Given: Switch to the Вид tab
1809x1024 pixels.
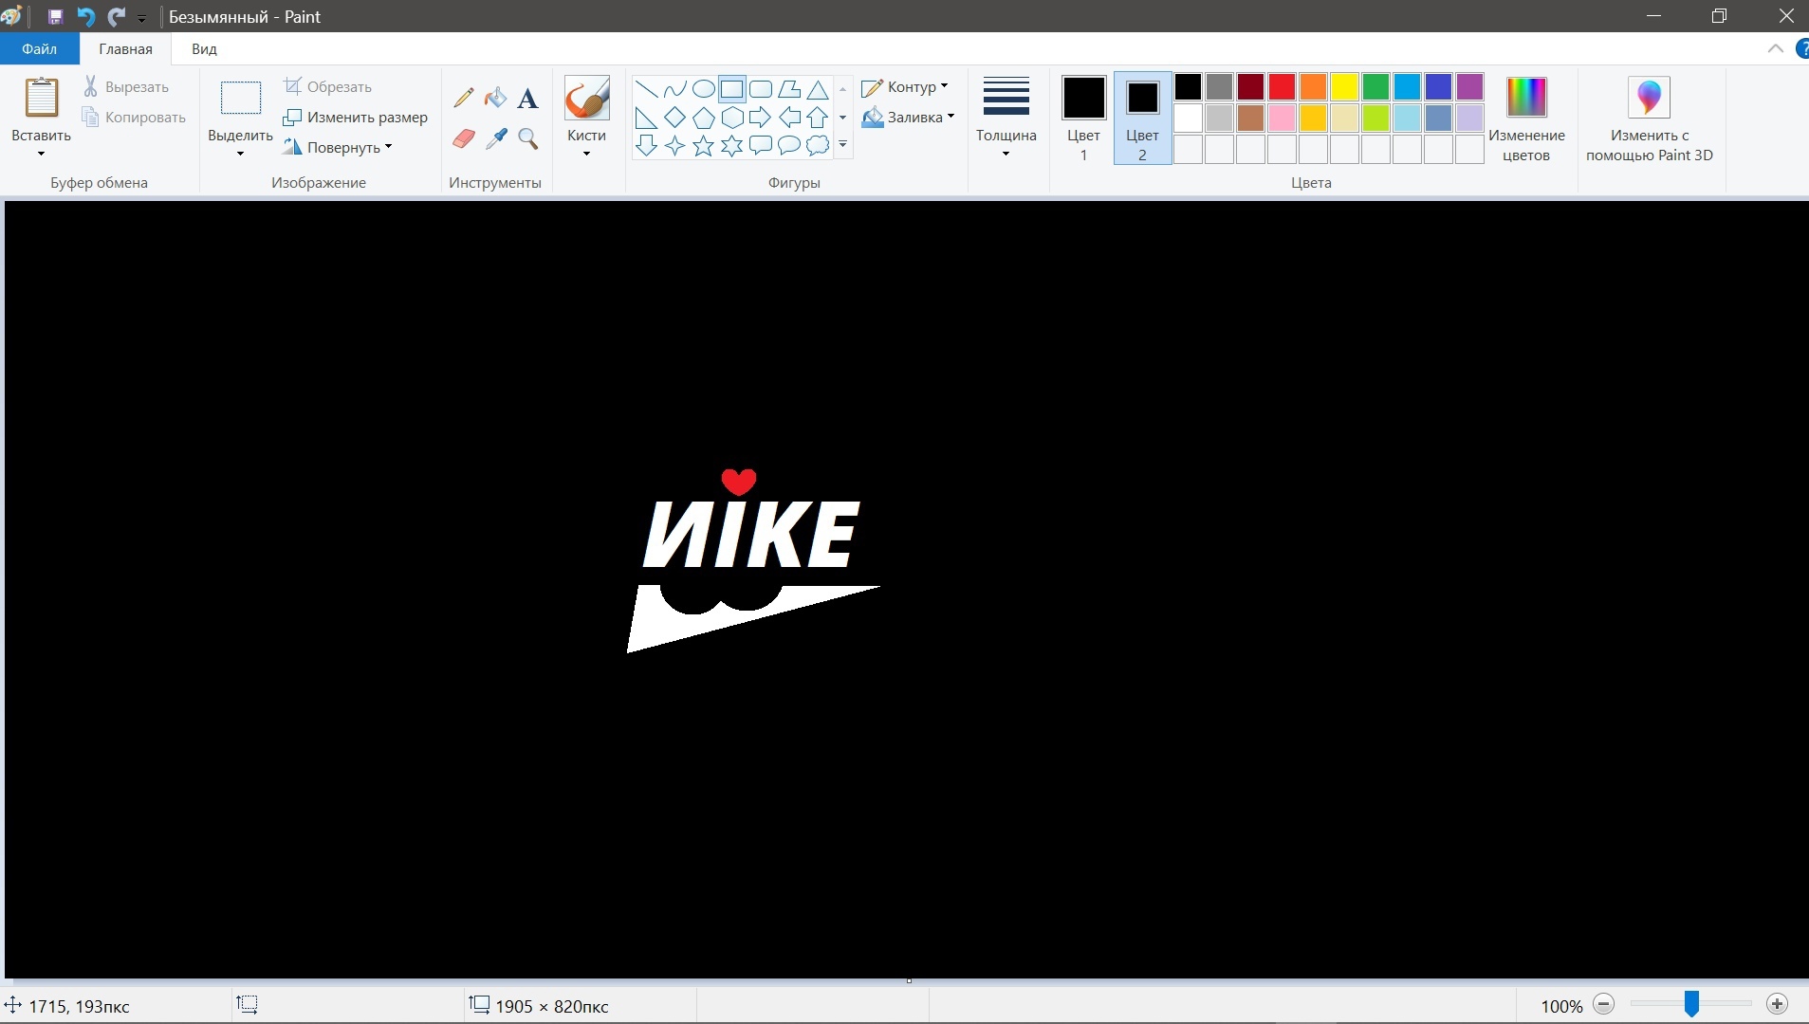Looking at the screenshot, I should click(x=204, y=48).
